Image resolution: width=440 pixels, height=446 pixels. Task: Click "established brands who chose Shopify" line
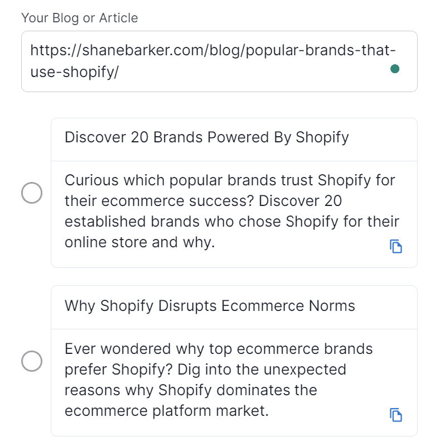coord(232,222)
